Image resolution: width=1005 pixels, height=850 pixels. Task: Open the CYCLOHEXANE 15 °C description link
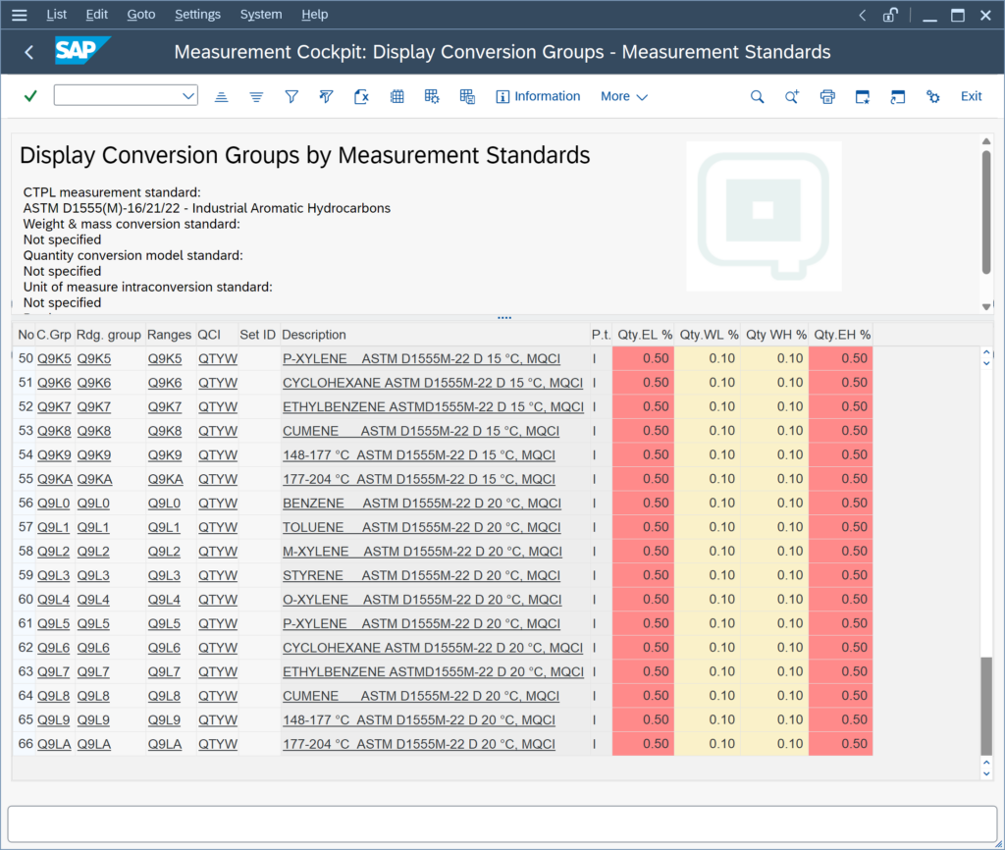coord(433,384)
